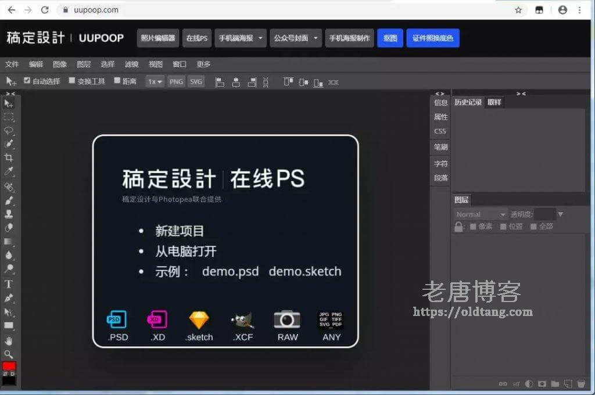Toggle the 变换工具 checkbox
The width and height of the screenshot is (595, 395).
72,81
